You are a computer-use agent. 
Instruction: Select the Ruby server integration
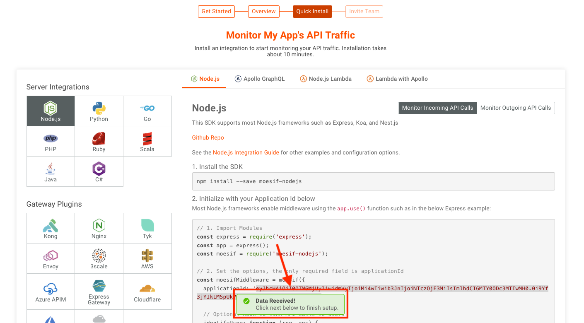click(99, 141)
